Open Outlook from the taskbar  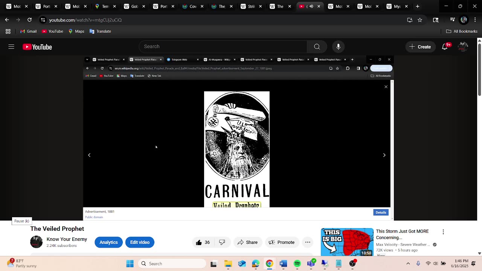pyautogui.click(x=242, y=264)
